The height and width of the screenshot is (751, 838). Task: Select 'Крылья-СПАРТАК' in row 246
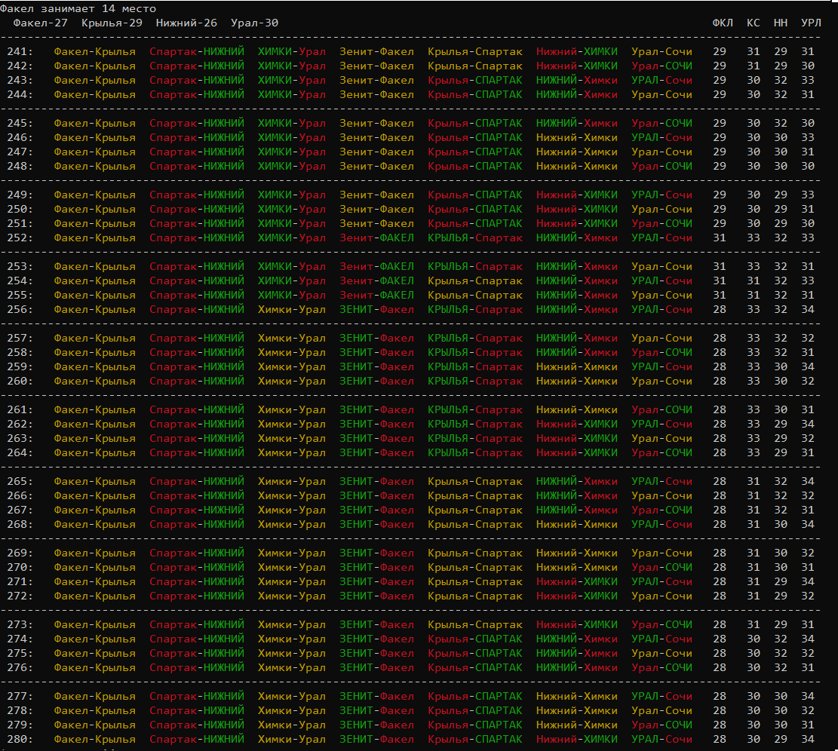[x=475, y=138]
